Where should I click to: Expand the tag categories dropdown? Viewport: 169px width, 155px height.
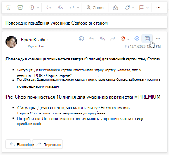click(x=133, y=8)
